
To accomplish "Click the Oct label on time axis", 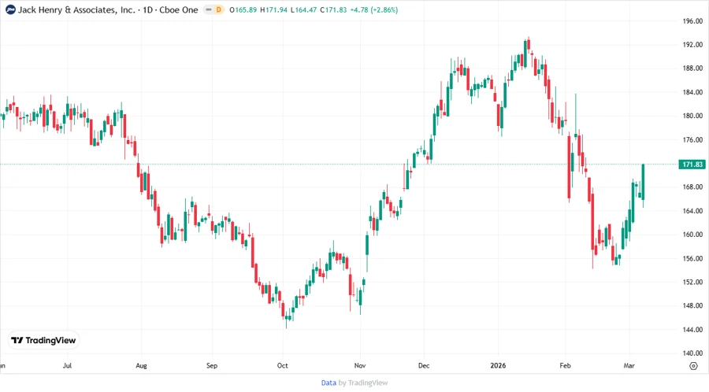I will 283,365.
